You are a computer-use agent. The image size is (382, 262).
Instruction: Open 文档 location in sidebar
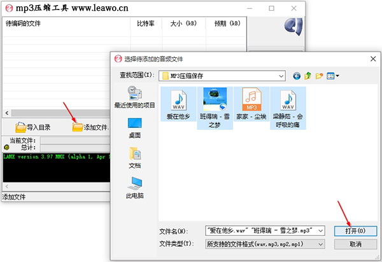pos(135,158)
